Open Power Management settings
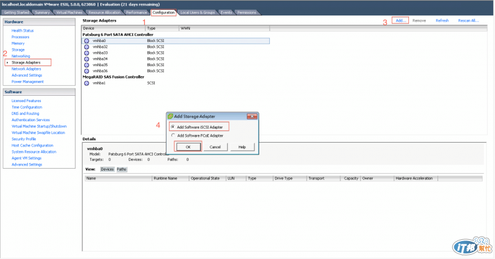 [27, 82]
